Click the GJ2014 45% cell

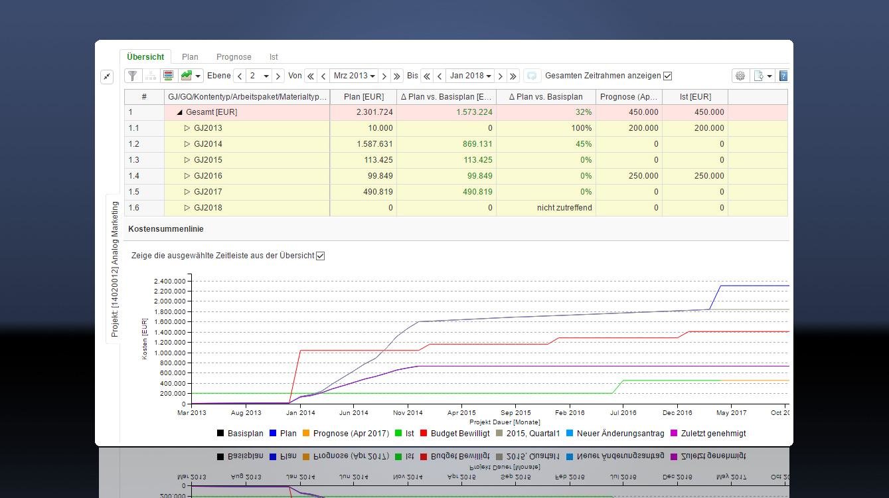(546, 144)
